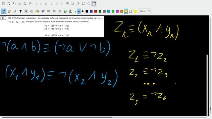Pick the selected yellow color swatch
212x119 pixels.
[x=126, y=11]
